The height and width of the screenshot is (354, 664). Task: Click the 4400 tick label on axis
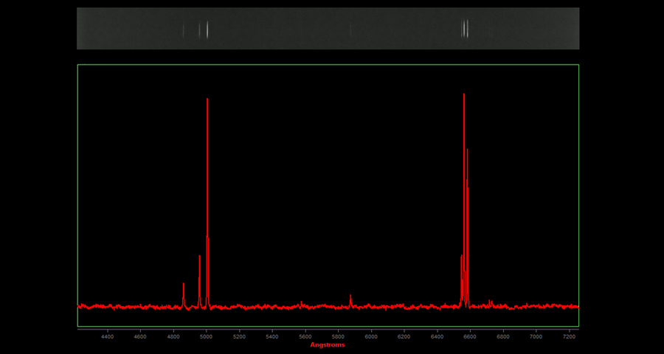[108, 336]
